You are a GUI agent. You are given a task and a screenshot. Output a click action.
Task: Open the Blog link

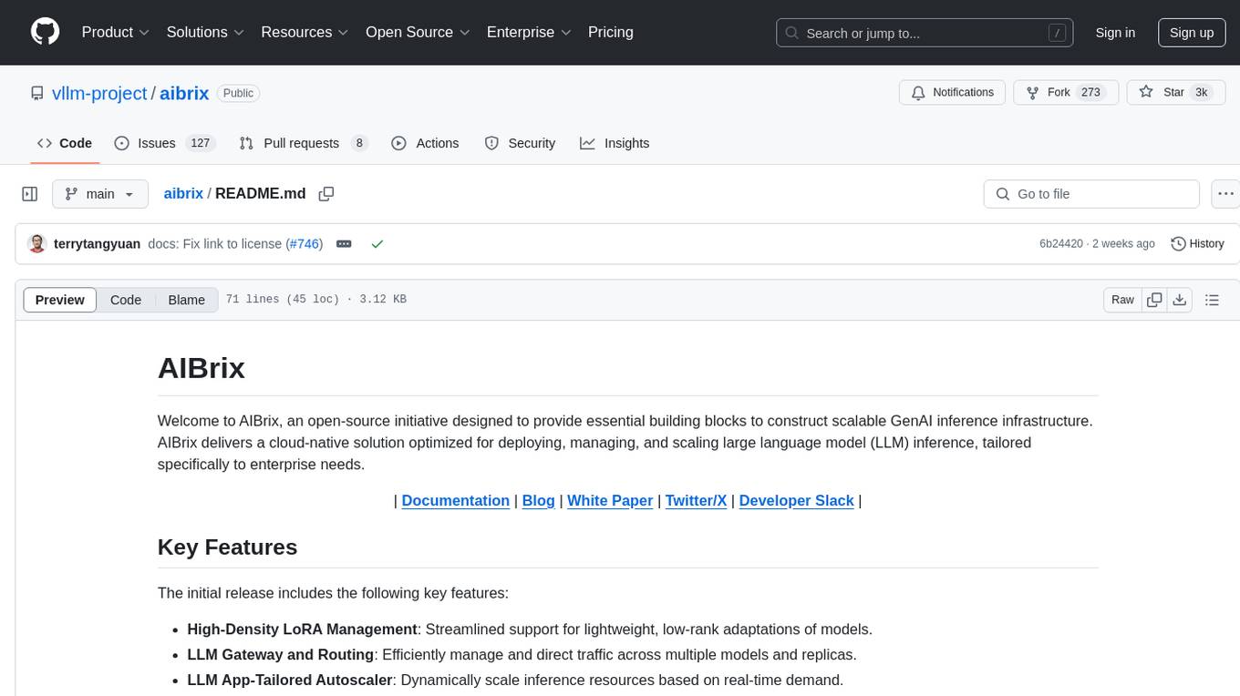(539, 500)
